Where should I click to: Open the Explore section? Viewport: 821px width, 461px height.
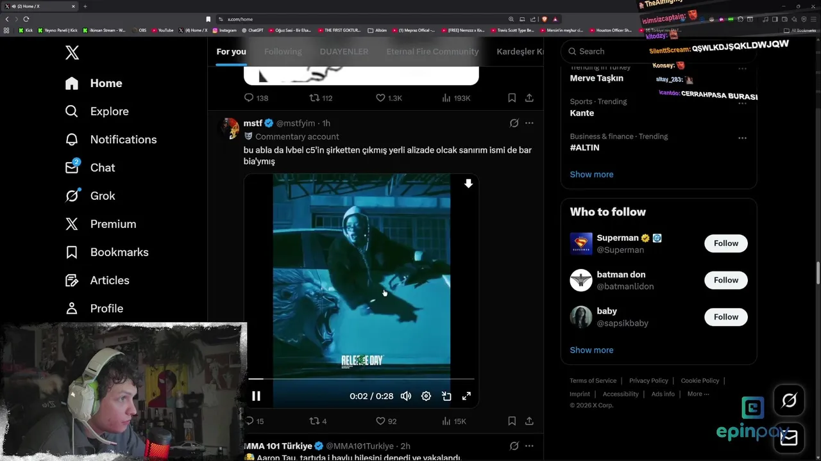coord(97,111)
